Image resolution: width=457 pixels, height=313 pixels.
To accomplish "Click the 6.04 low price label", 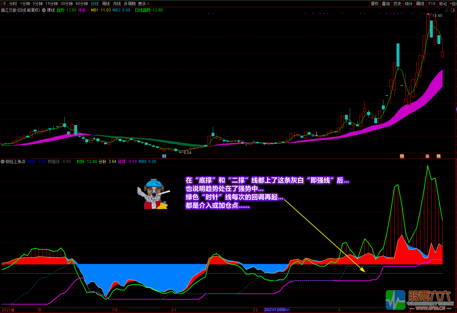I will click(188, 153).
